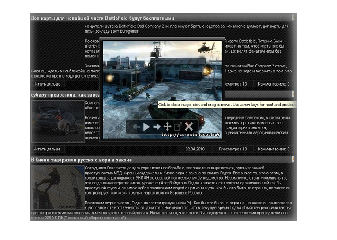This screenshot has width=337, height=240.
Task: Click the small icon right of the Kiev headline
Action: click(293, 159)
